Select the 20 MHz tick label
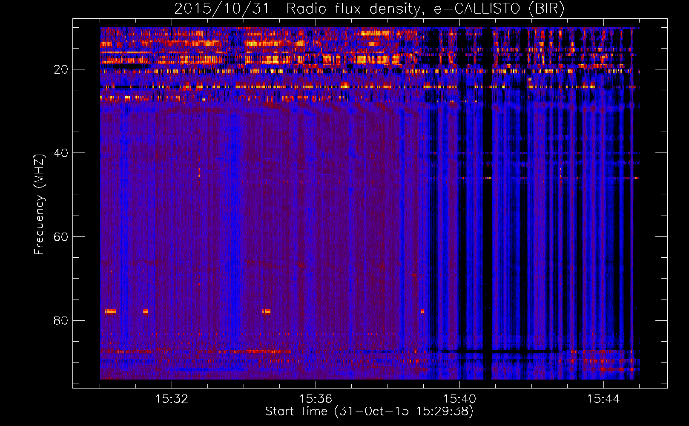This screenshot has width=689, height=426. 61,69
